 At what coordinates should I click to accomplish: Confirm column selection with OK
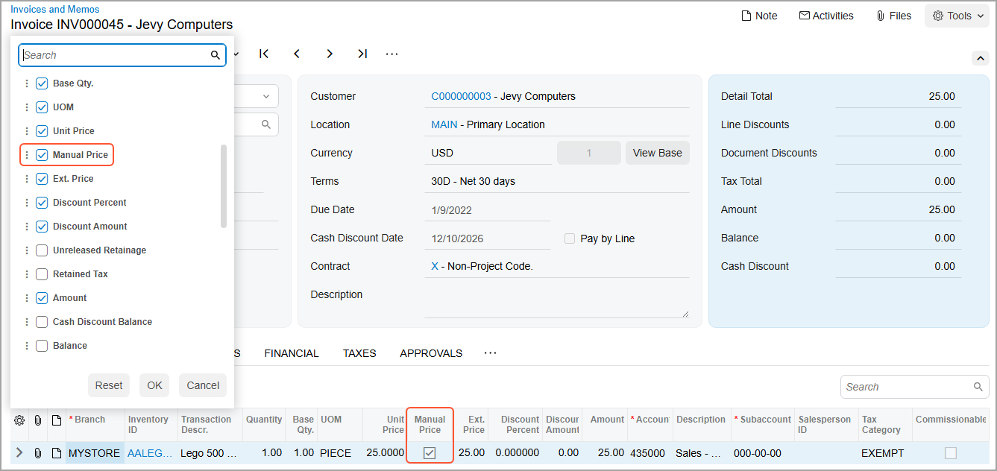[154, 385]
